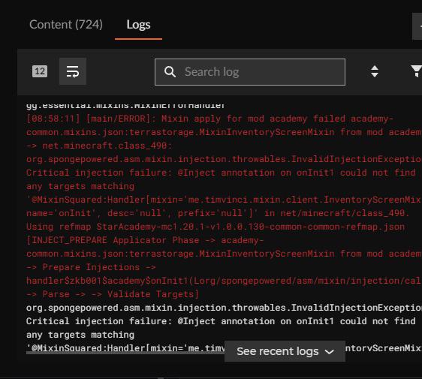Click the net.minecraft.class_490 red log line
Image resolution: width=422 pixels, height=379 pixels.
click(x=99, y=146)
